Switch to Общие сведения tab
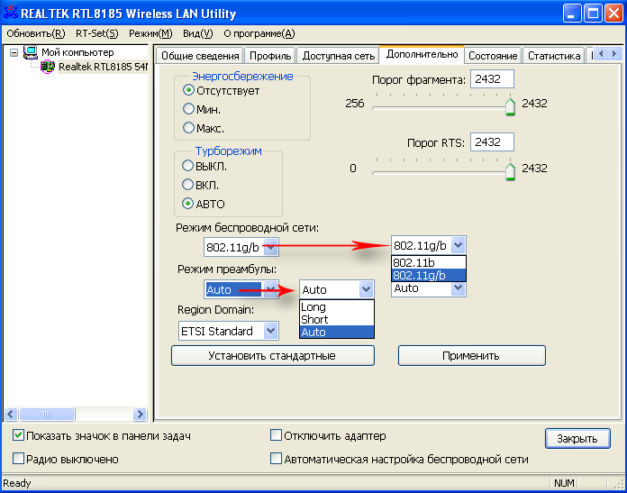 coord(200,56)
